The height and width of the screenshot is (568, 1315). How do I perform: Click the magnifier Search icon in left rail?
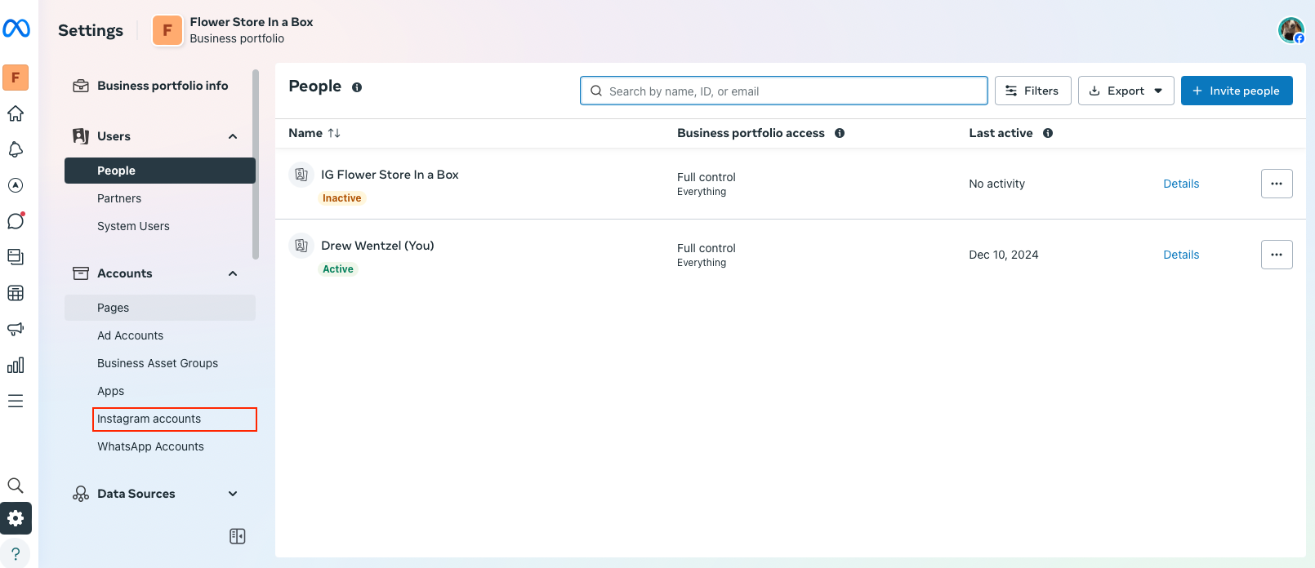(16, 486)
